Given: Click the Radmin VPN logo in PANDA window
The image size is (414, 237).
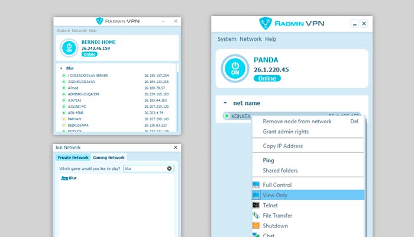Looking at the screenshot, I should point(266,23).
